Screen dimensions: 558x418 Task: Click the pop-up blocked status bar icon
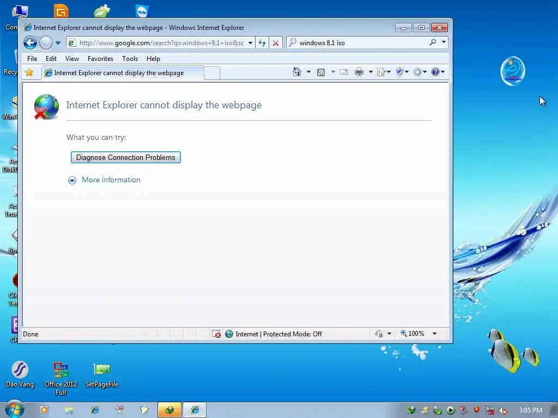click(x=216, y=334)
